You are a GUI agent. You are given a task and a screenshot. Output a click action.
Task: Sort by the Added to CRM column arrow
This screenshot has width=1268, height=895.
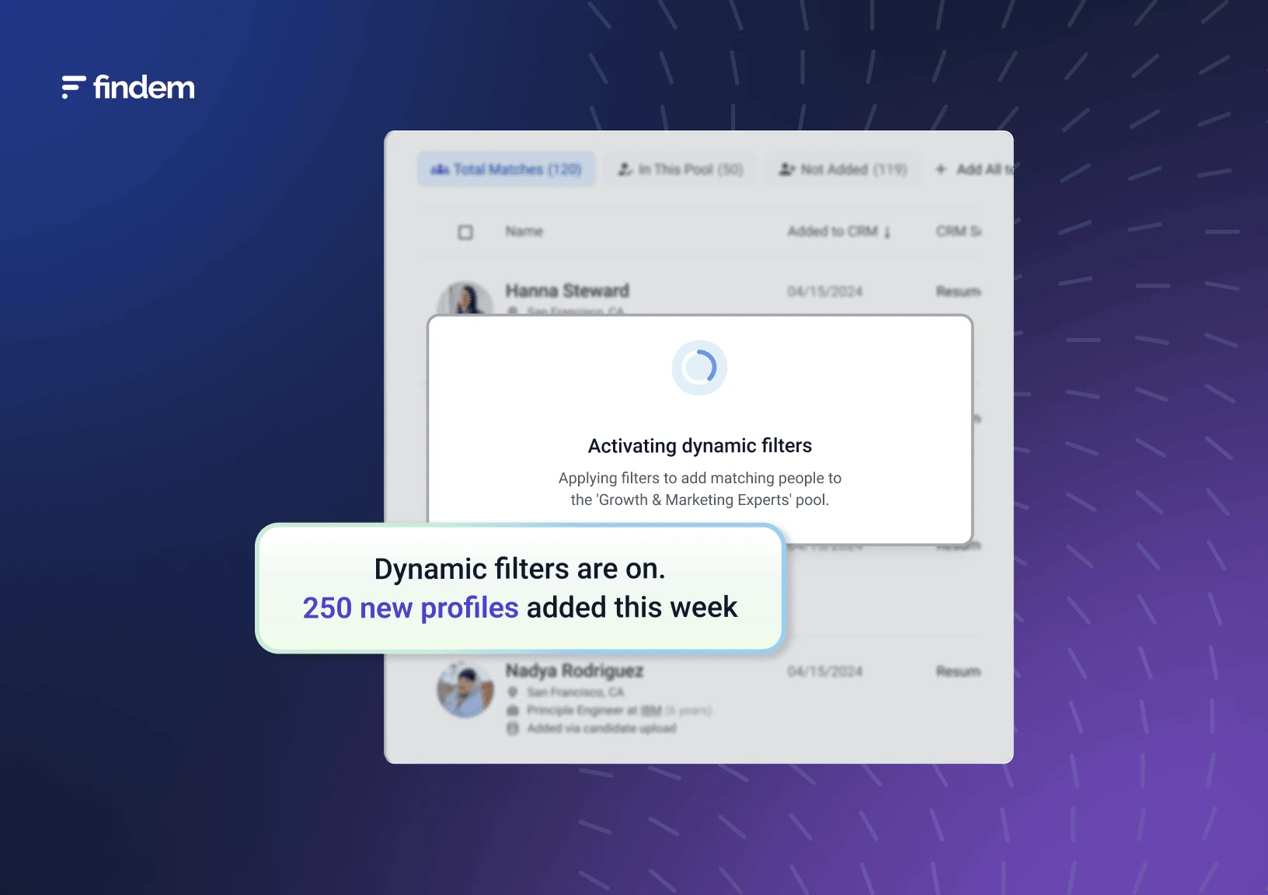click(x=887, y=232)
